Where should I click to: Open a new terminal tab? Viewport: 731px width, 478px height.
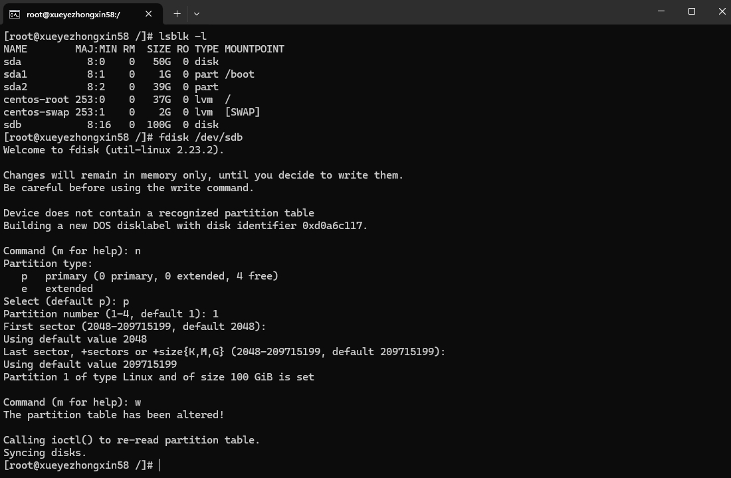[x=177, y=14]
